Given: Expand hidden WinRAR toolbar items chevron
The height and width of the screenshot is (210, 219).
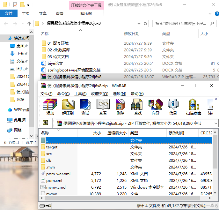Looking at the screenshot, I should point(216,99).
